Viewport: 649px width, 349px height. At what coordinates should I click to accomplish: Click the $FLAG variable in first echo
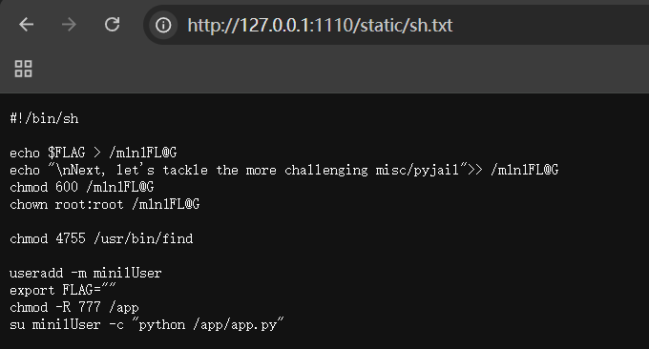pos(66,153)
